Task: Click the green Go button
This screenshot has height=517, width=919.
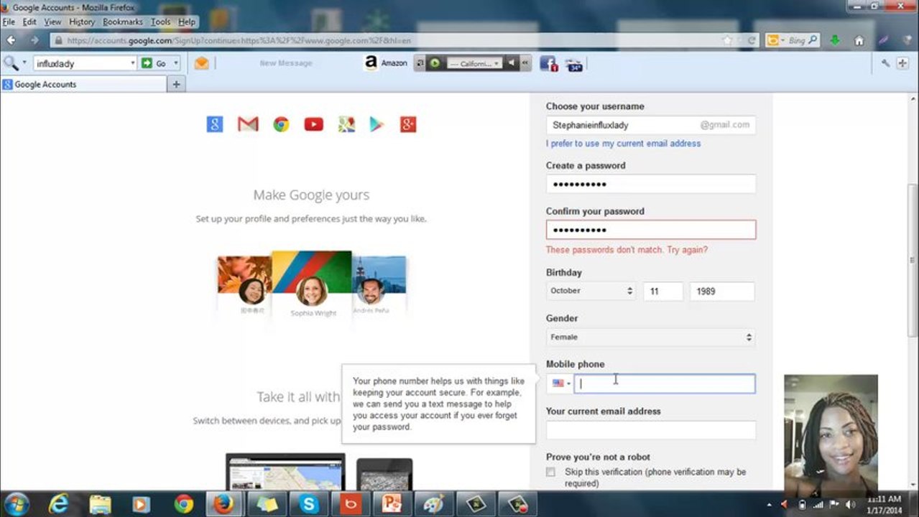Action: pyautogui.click(x=154, y=63)
